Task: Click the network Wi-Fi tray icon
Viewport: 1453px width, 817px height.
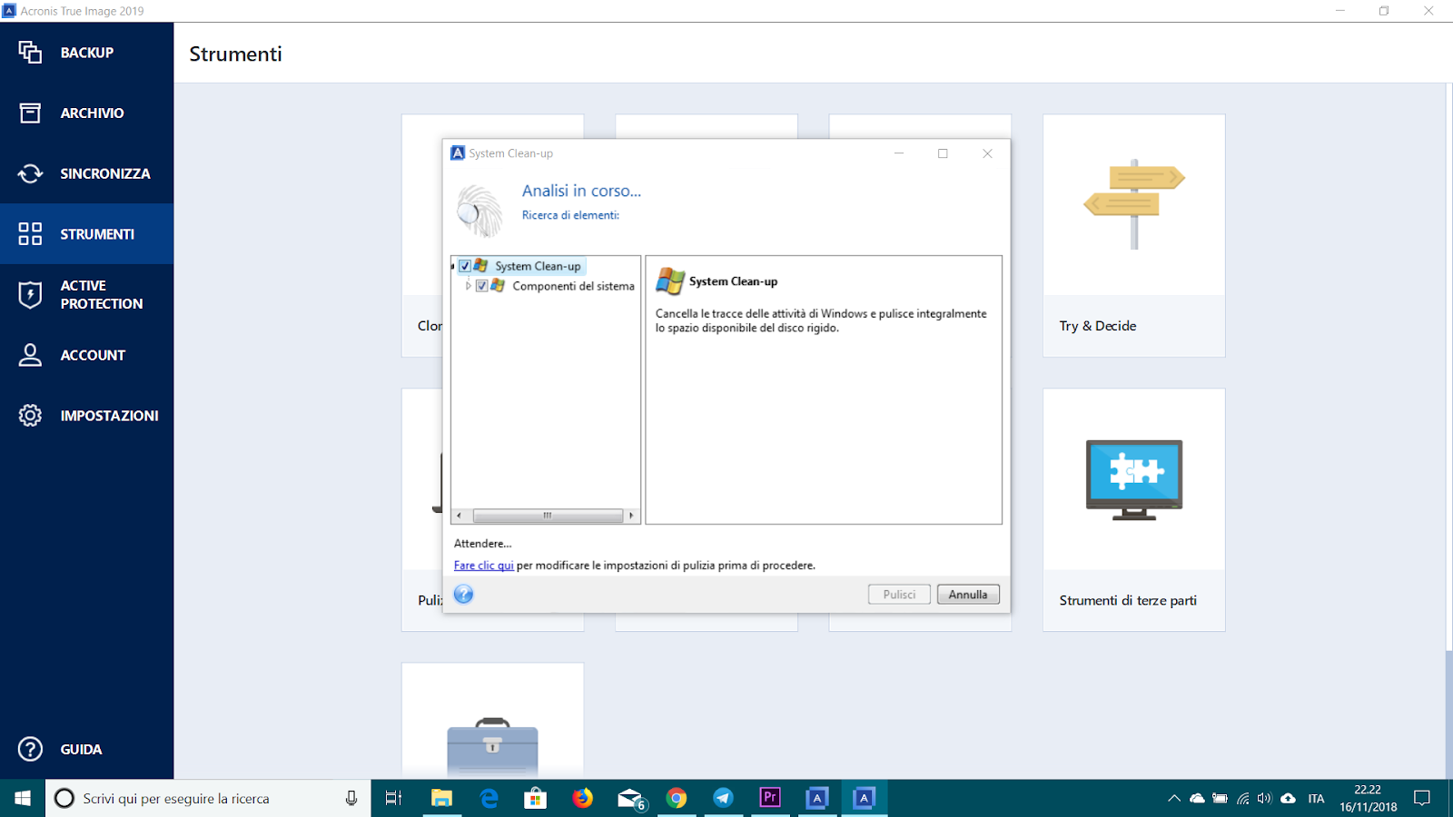Action: (1242, 798)
